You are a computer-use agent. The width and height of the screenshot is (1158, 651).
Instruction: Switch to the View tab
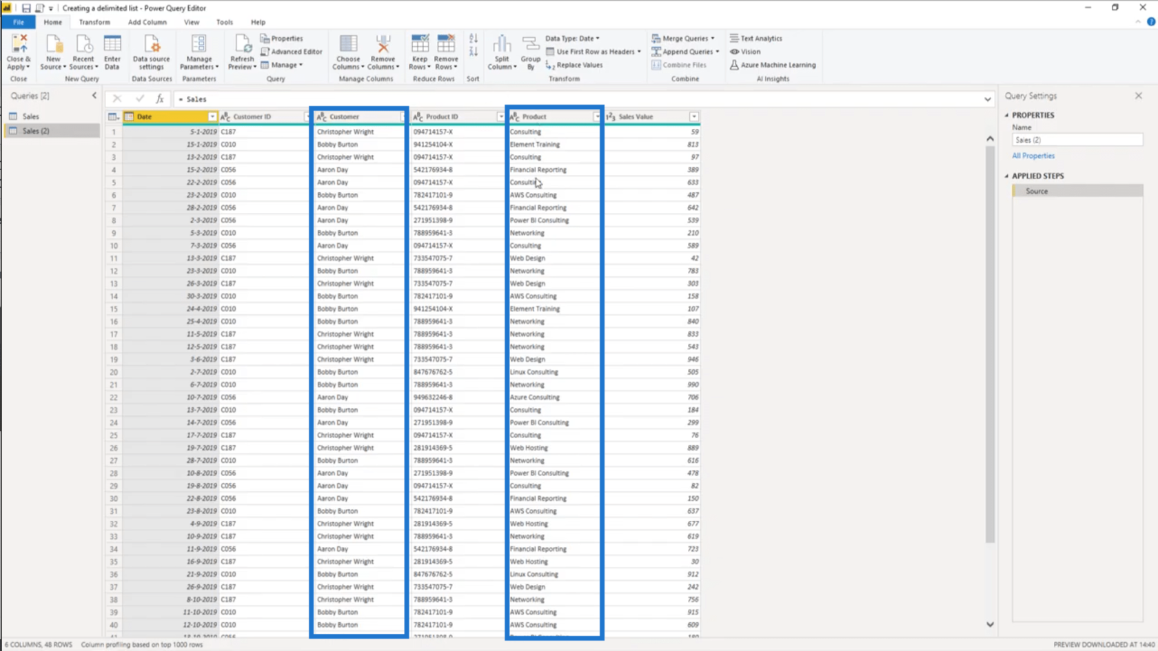pos(192,22)
